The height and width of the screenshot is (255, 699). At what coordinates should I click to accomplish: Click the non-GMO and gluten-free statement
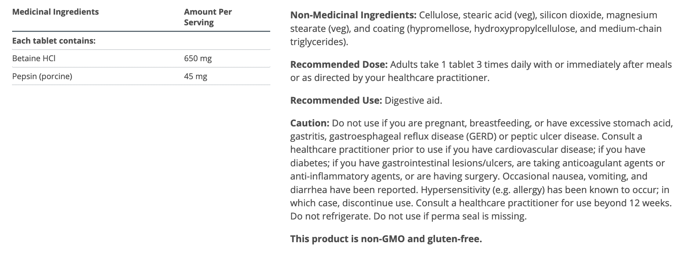386,239
